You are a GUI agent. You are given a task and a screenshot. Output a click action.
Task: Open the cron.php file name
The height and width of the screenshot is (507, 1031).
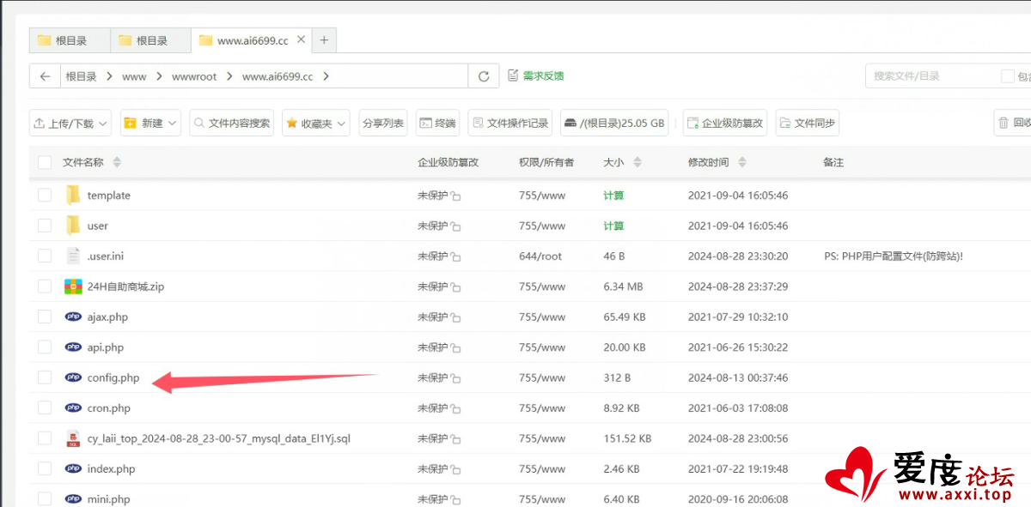[x=109, y=408]
